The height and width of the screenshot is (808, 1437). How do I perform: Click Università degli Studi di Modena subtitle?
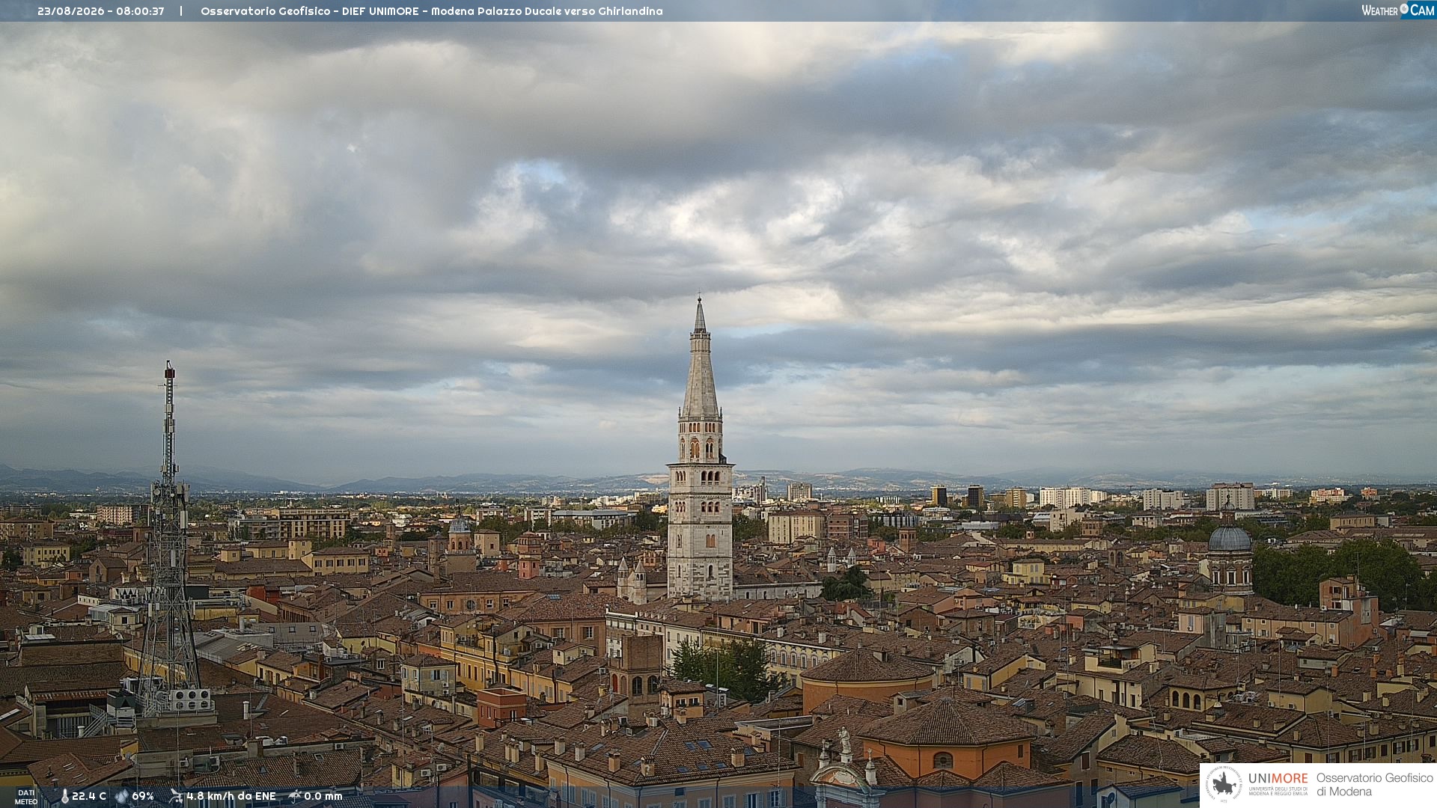pos(1278,791)
